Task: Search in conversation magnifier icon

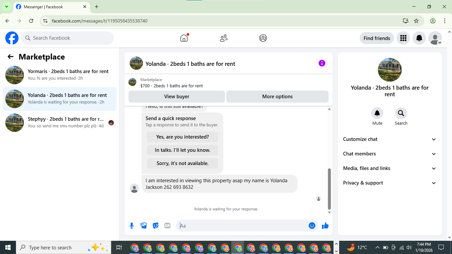Action: 401,113
